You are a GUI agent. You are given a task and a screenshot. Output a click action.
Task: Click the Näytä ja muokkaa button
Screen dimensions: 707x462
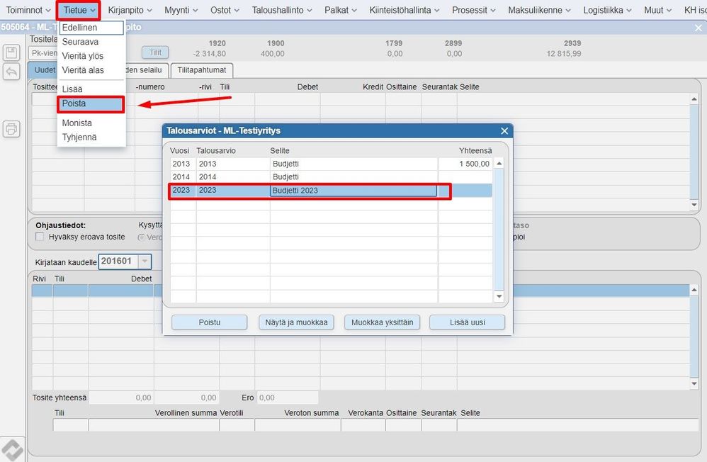click(296, 322)
